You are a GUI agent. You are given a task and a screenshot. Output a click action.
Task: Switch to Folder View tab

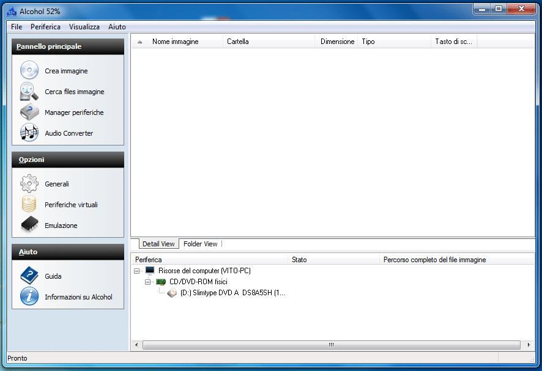point(200,244)
